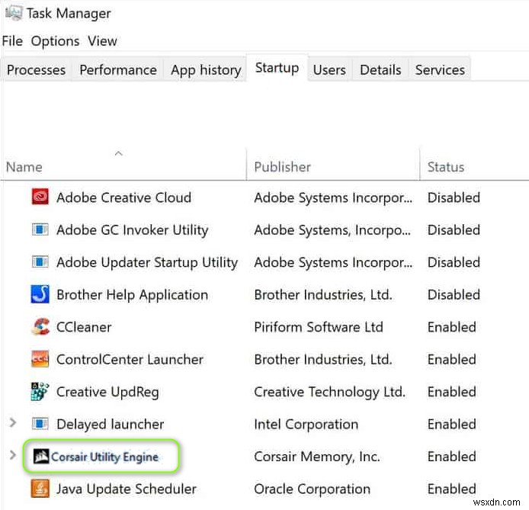529x510 pixels.
Task: Click Enabled status of Delayed launcher
Action: click(x=452, y=425)
